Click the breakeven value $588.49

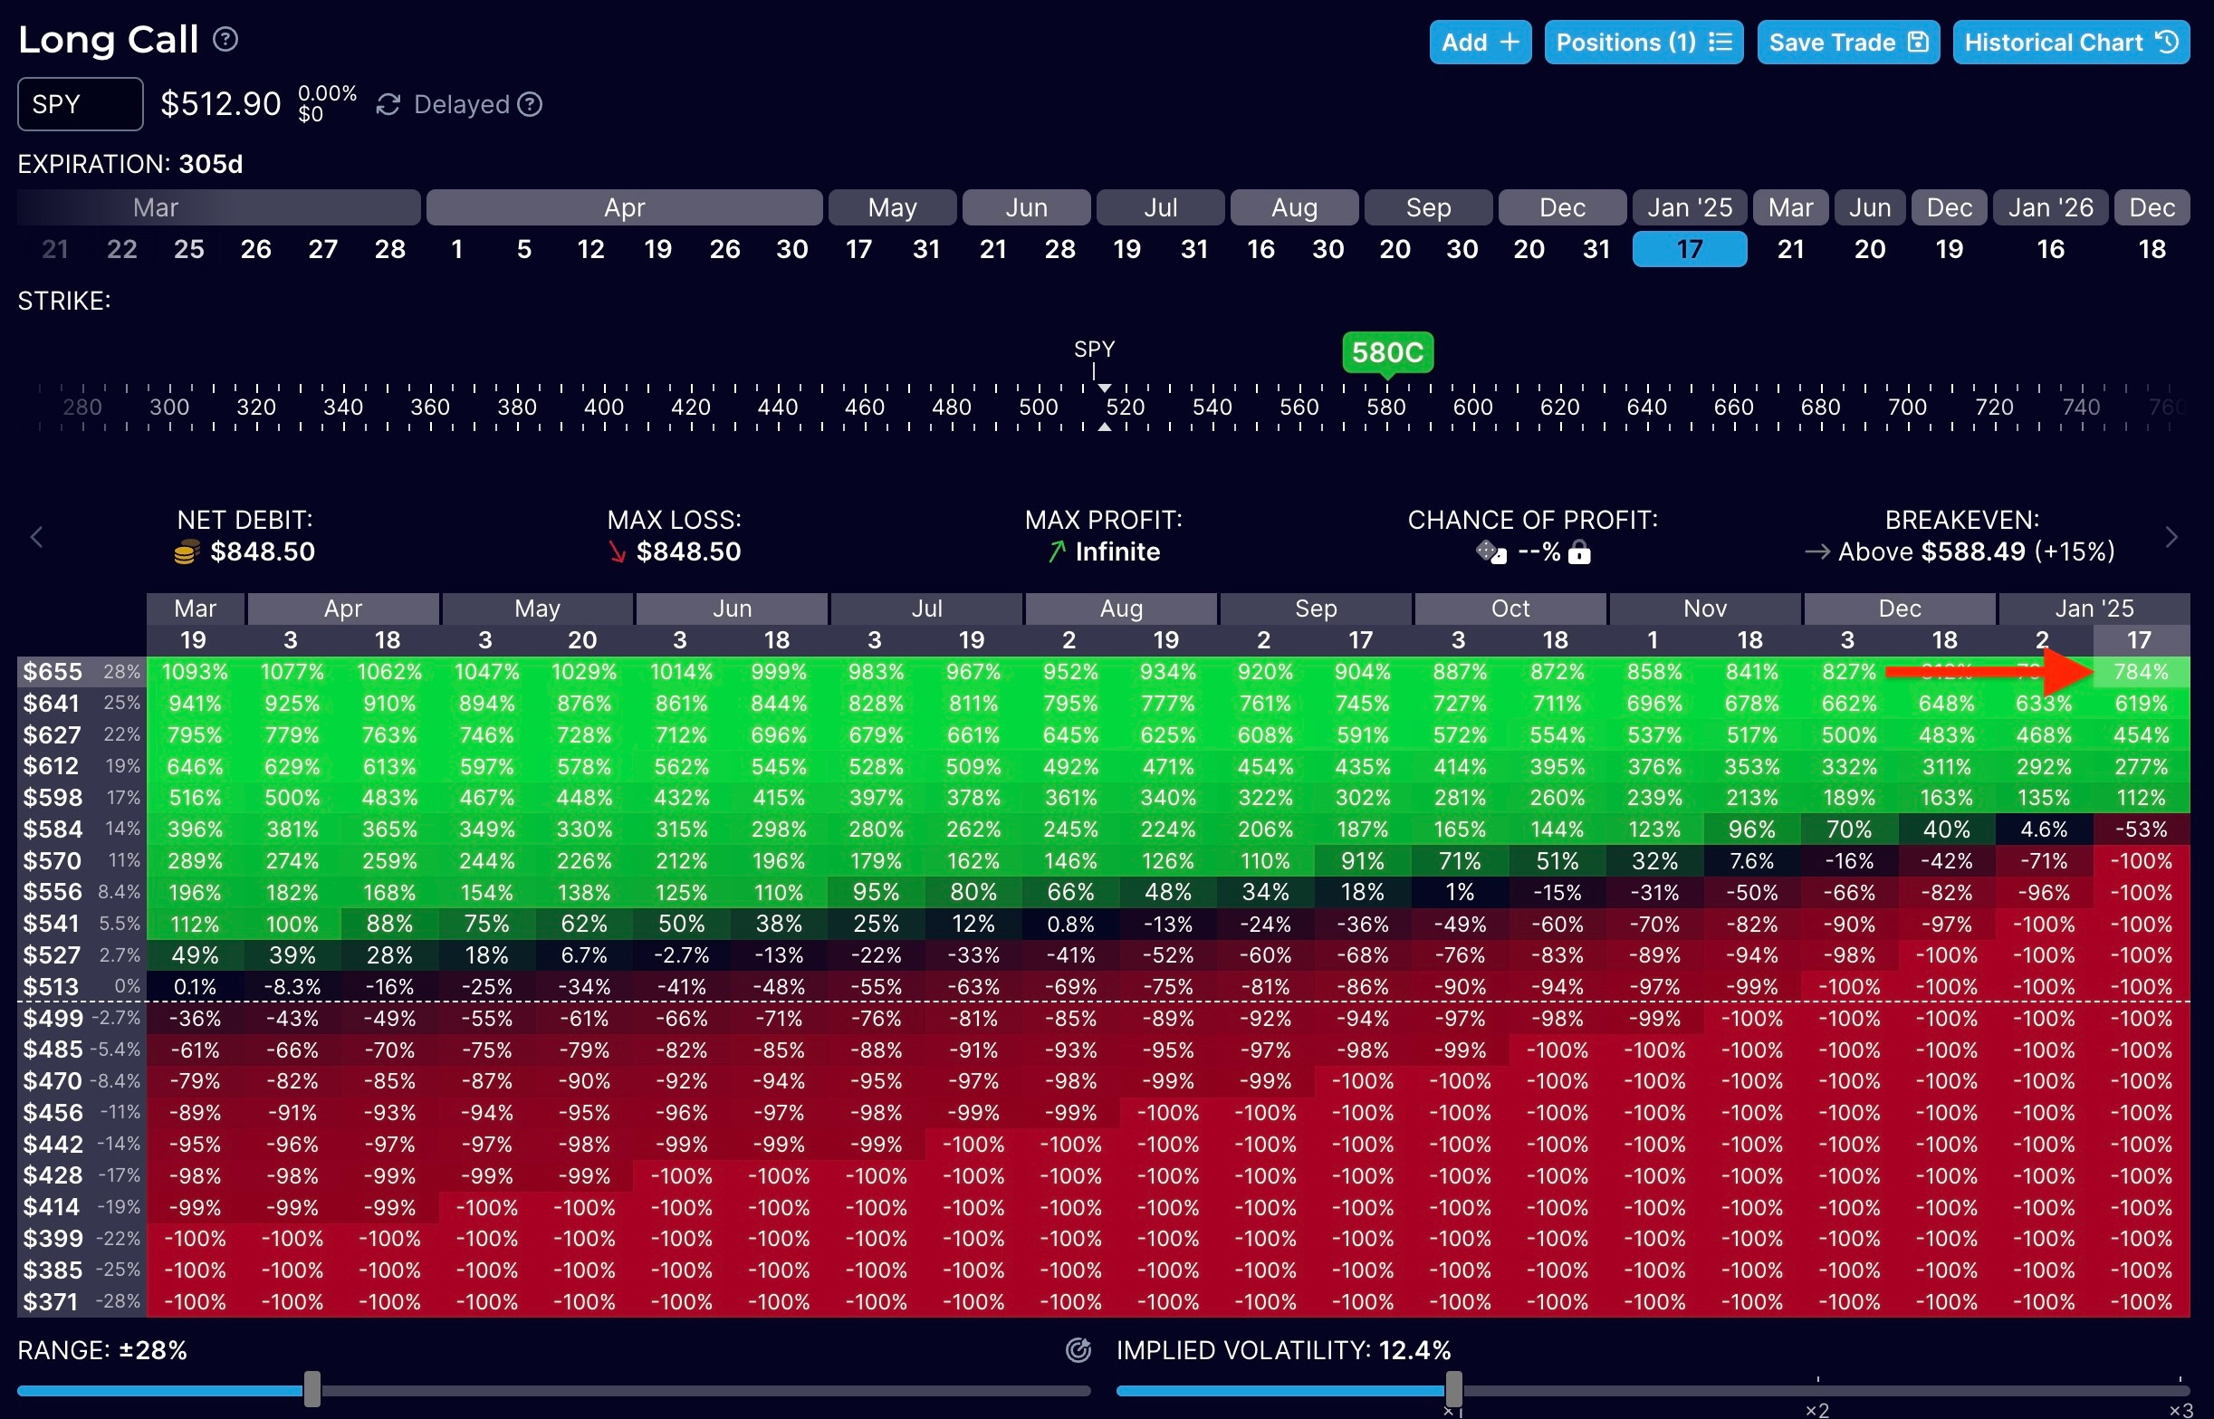pyautogui.click(x=1973, y=551)
